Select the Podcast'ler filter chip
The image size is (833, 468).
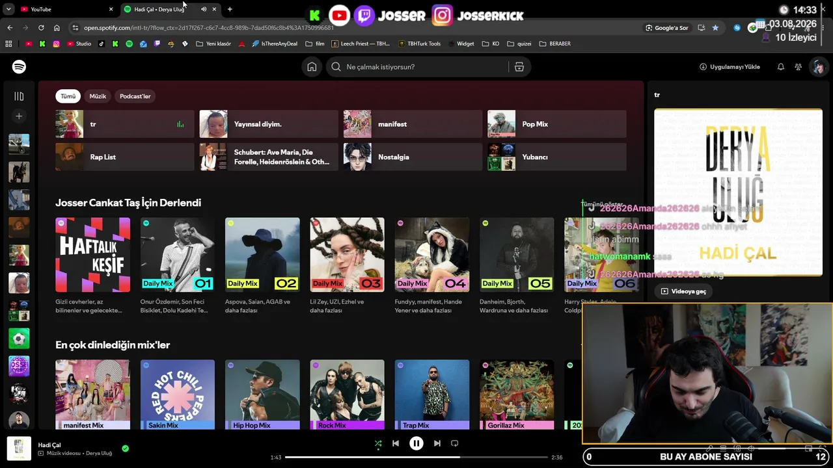[135, 96]
